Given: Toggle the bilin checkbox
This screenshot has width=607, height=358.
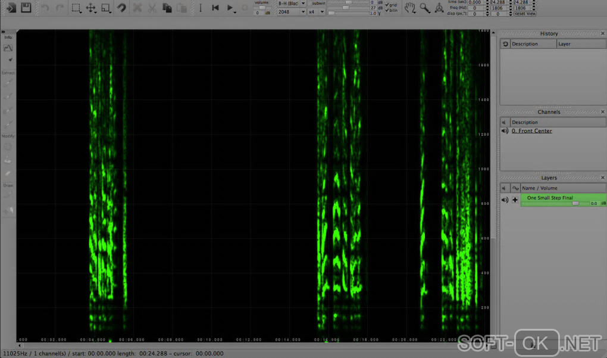Looking at the screenshot, I should click(x=387, y=11).
